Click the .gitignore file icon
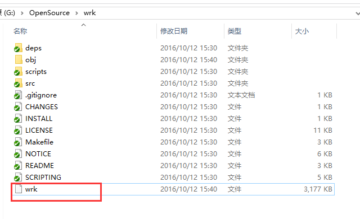 (x=18, y=95)
